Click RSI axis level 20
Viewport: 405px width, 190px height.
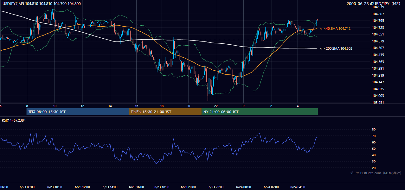(x=374, y=168)
